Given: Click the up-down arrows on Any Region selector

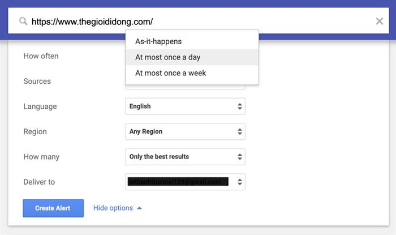Looking at the screenshot, I should point(240,131).
